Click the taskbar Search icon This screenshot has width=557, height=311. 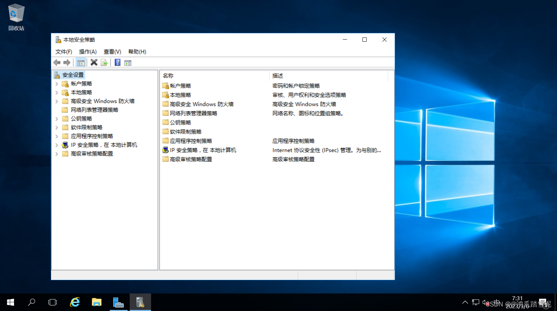pyautogui.click(x=32, y=302)
